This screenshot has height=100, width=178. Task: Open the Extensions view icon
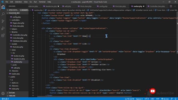tap(3, 35)
